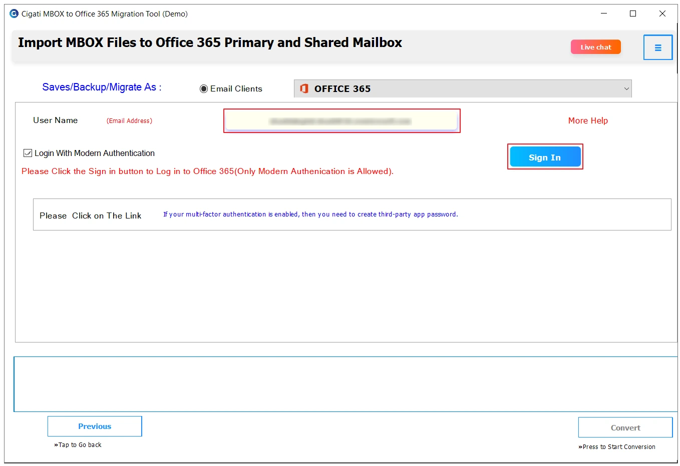Open the multi-factor authentication app password link
Viewport: 680px width, 466px height.
point(310,214)
